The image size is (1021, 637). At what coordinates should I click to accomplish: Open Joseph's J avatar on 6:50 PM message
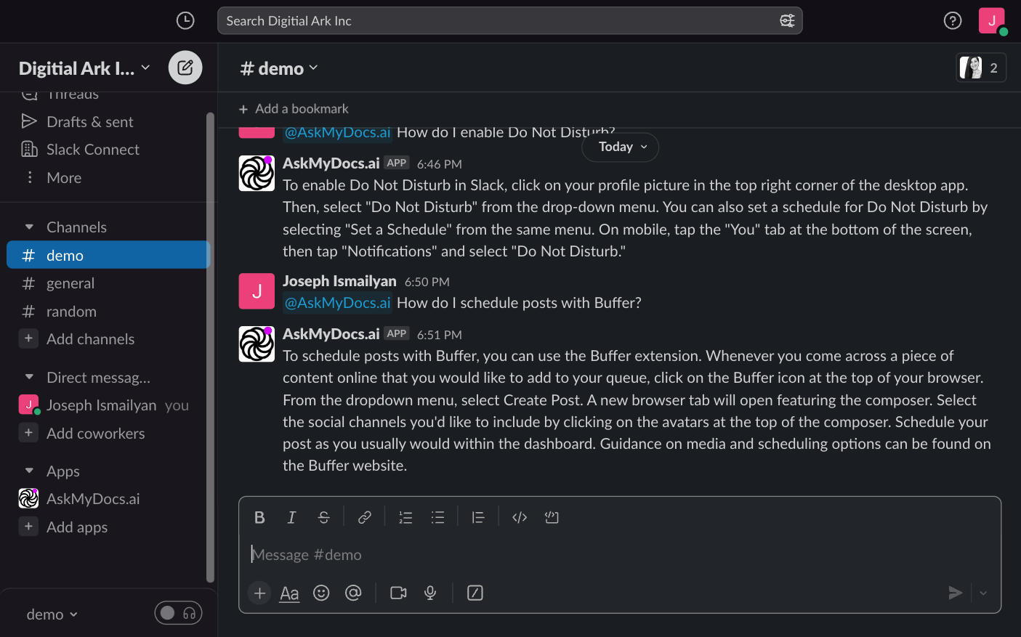click(x=257, y=291)
